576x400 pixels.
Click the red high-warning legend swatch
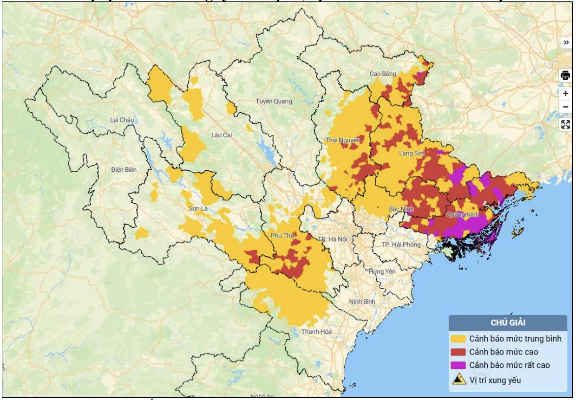coord(458,352)
